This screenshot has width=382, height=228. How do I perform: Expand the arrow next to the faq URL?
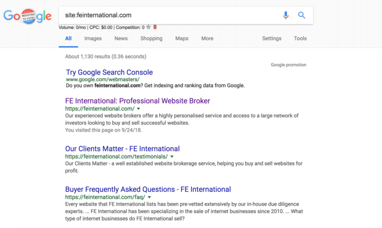149,197
